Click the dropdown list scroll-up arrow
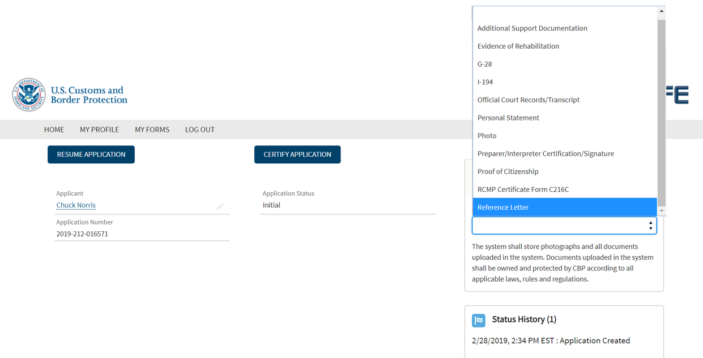This screenshot has width=703, height=358. pos(661,11)
